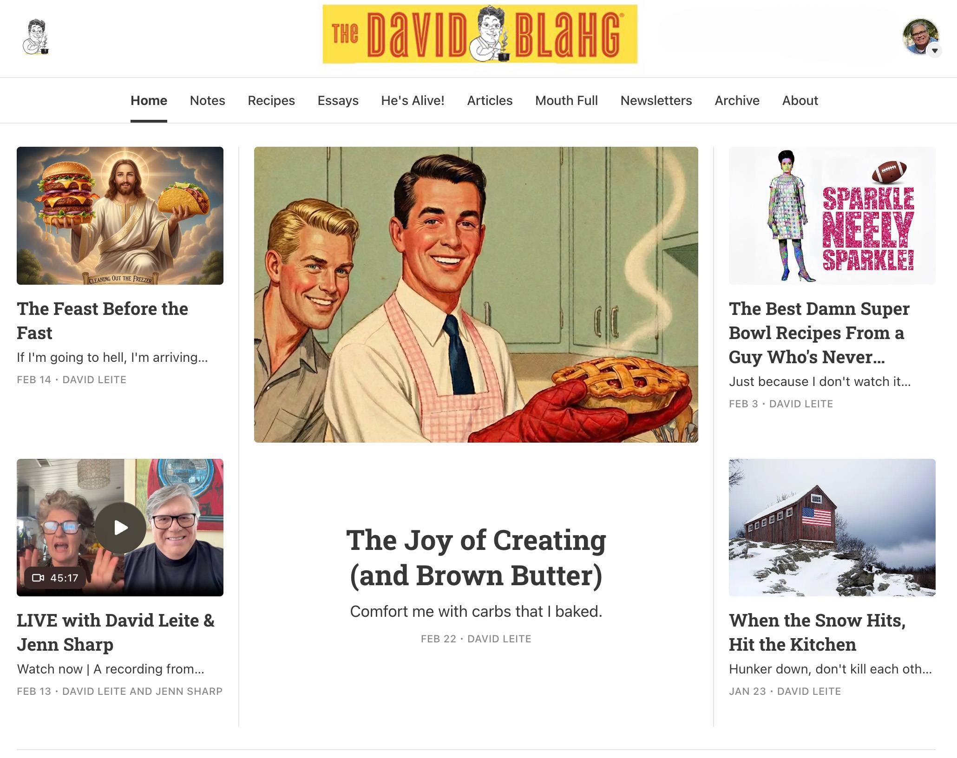957x758 pixels.
Task: Open the Newsletters tab
Action: pos(656,100)
